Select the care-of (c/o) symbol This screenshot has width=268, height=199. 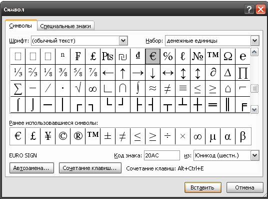coord(167,57)
